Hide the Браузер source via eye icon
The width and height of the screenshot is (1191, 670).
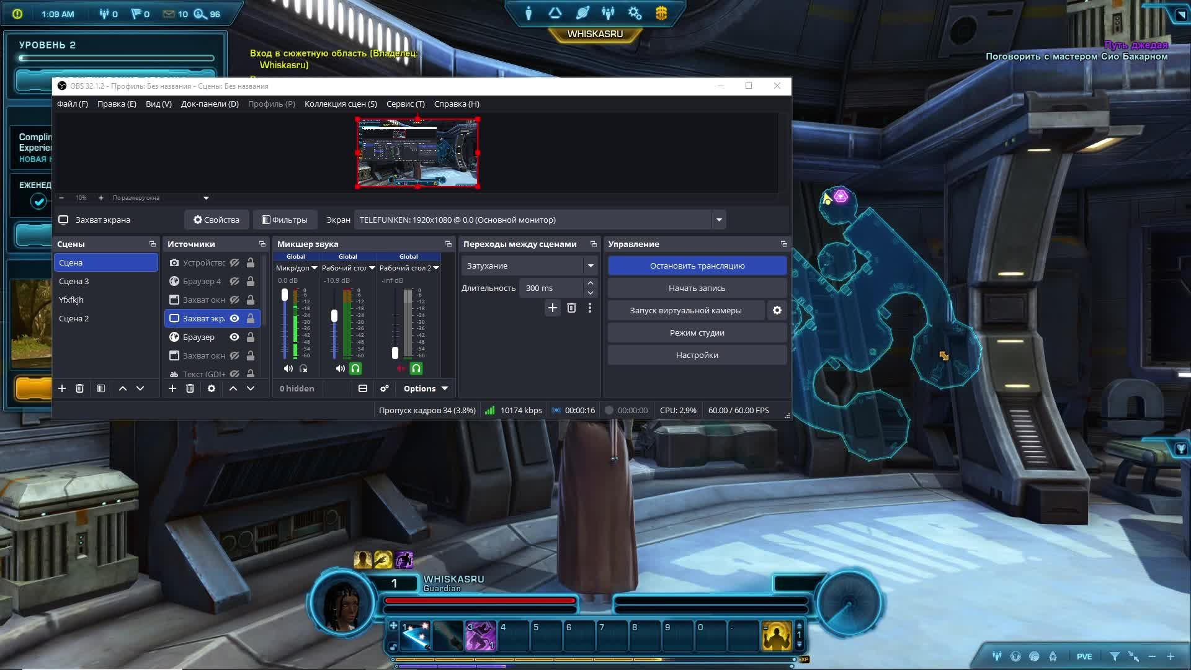pos(234,337)
